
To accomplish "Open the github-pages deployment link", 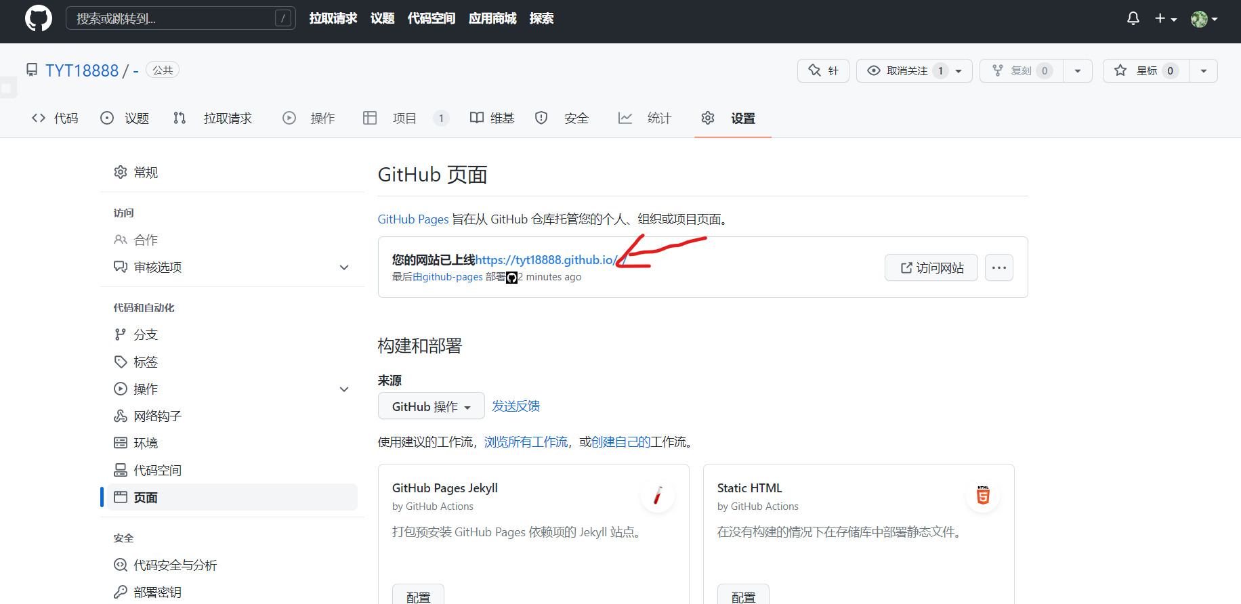I will pos(453,277).
